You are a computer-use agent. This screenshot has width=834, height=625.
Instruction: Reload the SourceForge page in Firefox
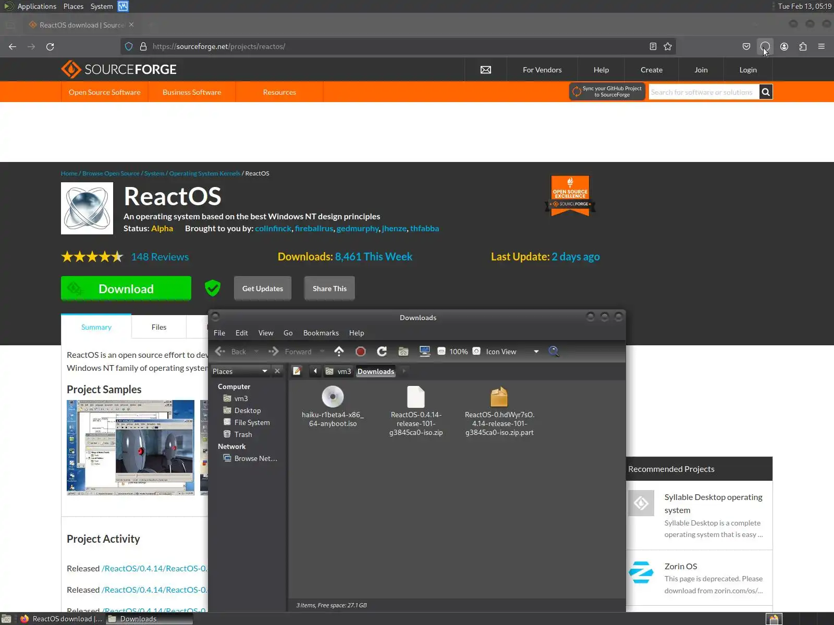pos(50,46)
